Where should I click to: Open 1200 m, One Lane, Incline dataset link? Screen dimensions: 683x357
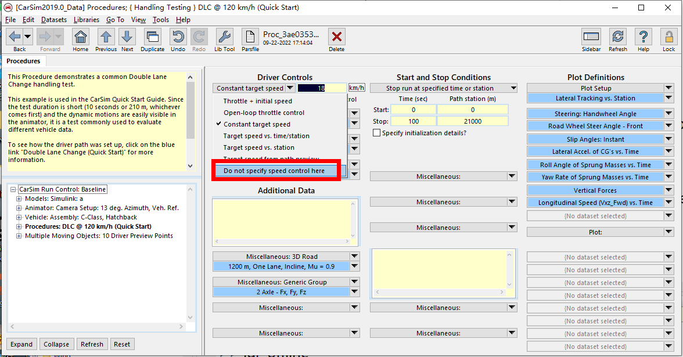click(281, 266)
